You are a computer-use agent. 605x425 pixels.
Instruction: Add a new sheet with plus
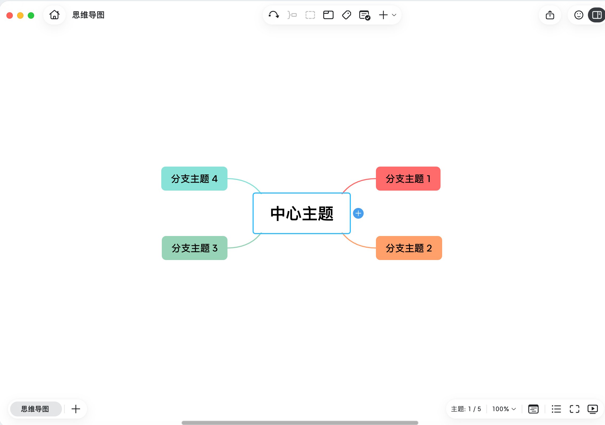76,409
